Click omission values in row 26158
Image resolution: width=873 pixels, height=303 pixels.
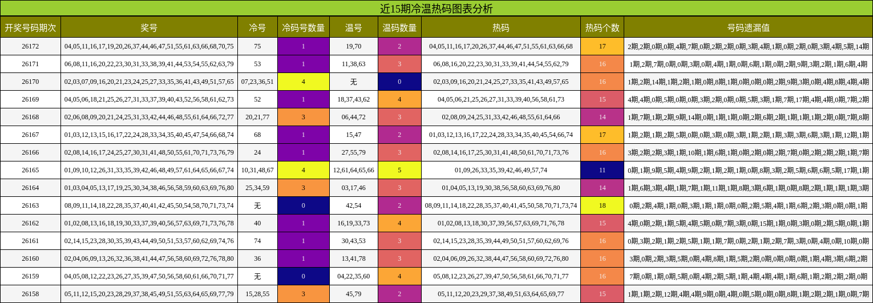[x=748, y=294]
